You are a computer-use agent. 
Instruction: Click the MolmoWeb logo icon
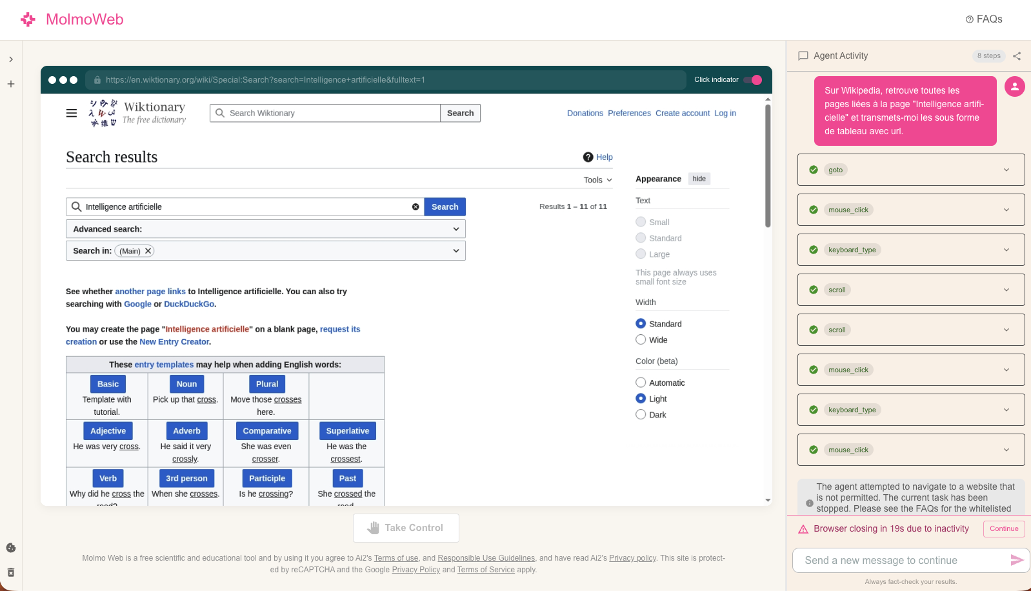click(x=28, y=19)
